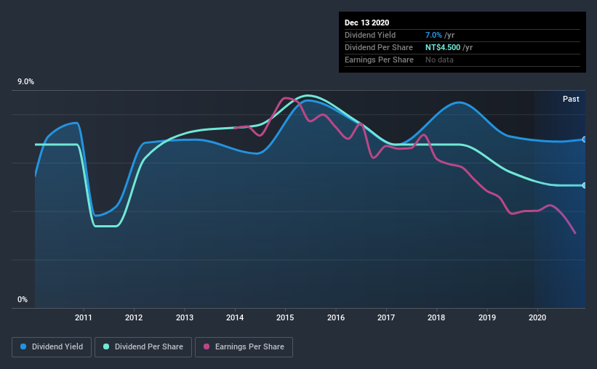This screenshot has height=369, width=597.
Task: Click the pink Earnings Per Share legend dot
Action: coord(207,346)
